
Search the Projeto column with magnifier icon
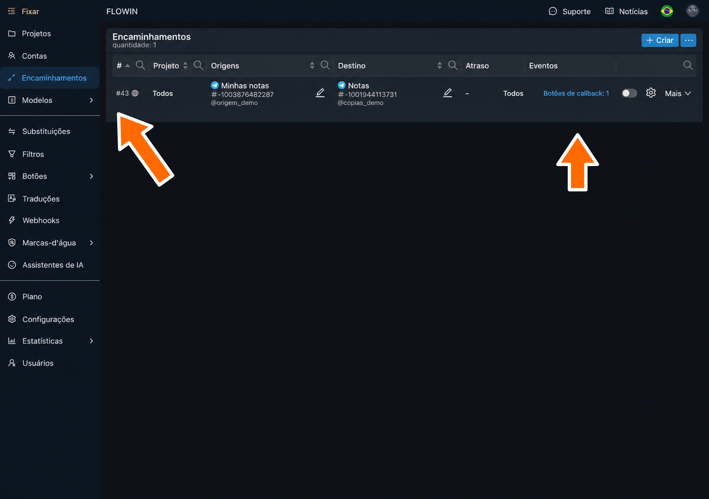[x=198, y=65]
